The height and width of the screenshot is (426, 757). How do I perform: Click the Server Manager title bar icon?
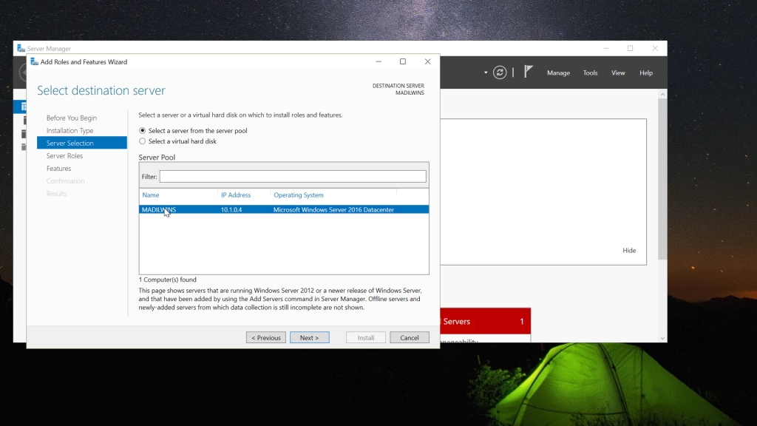[21, 48]
